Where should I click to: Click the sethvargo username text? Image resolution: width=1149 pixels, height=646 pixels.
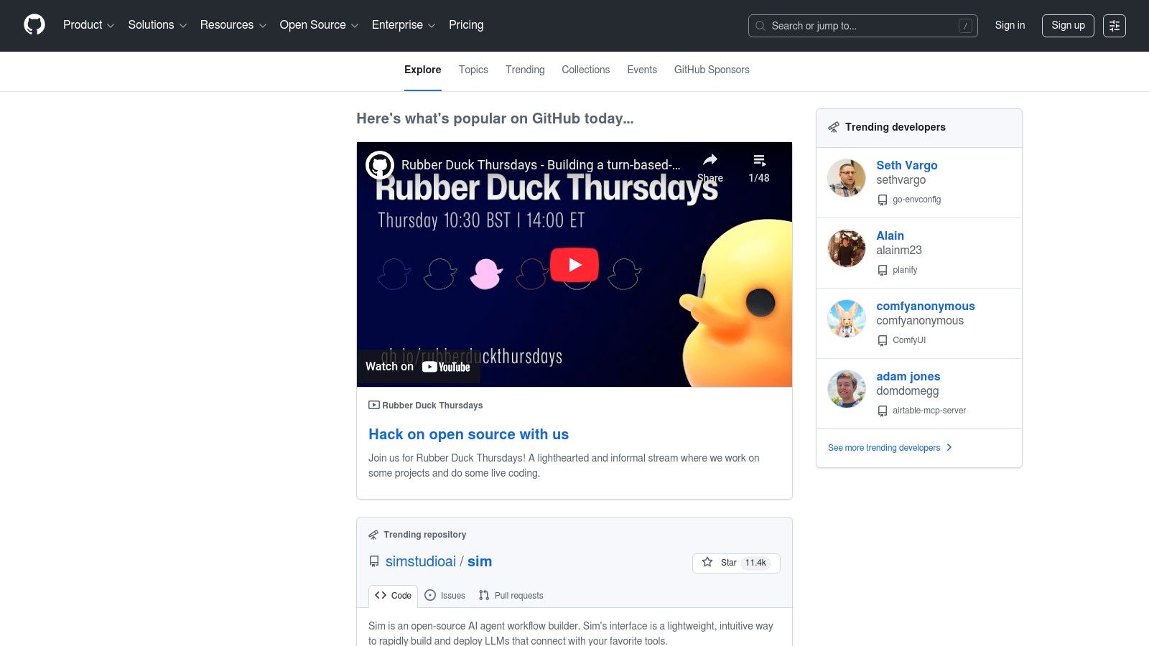(x=901, y=180)
